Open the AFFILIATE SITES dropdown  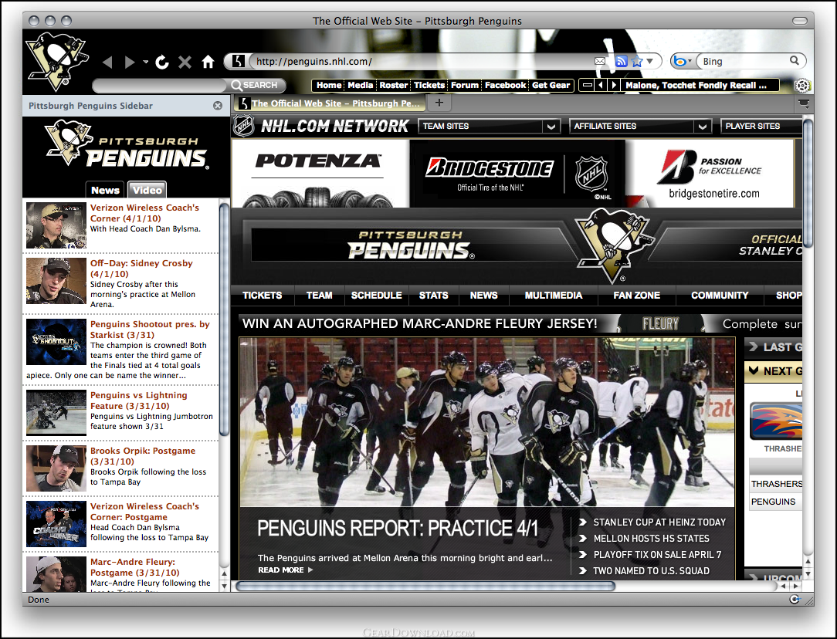pos(641,127)
